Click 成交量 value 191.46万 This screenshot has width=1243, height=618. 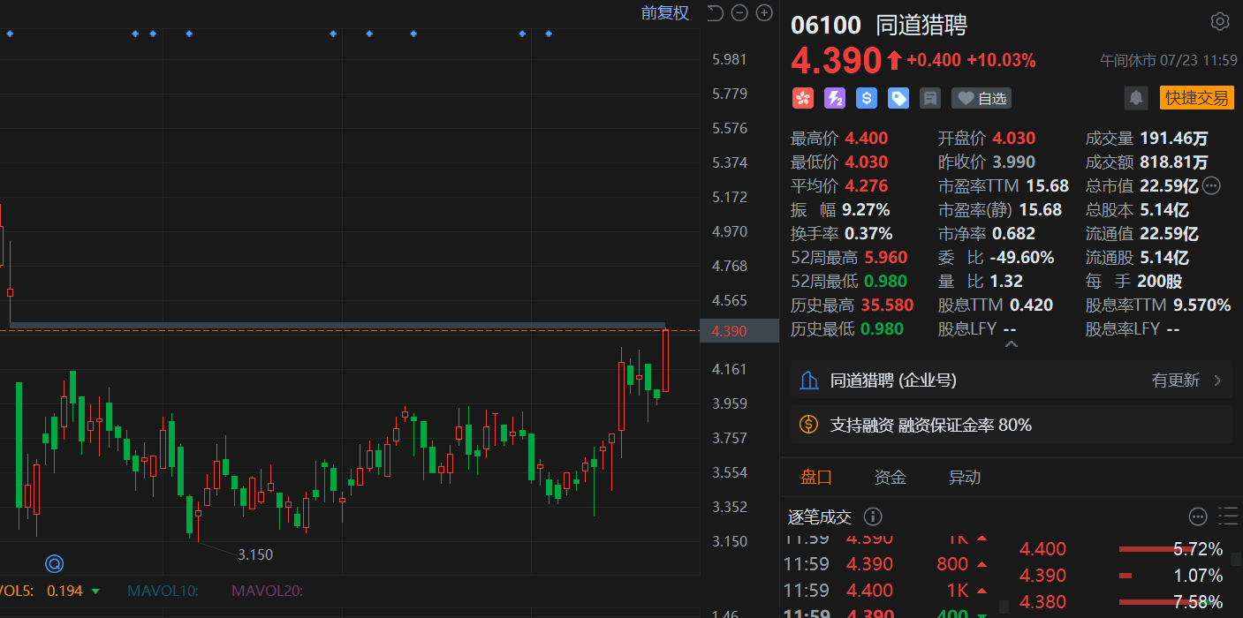click(1173, 138)
